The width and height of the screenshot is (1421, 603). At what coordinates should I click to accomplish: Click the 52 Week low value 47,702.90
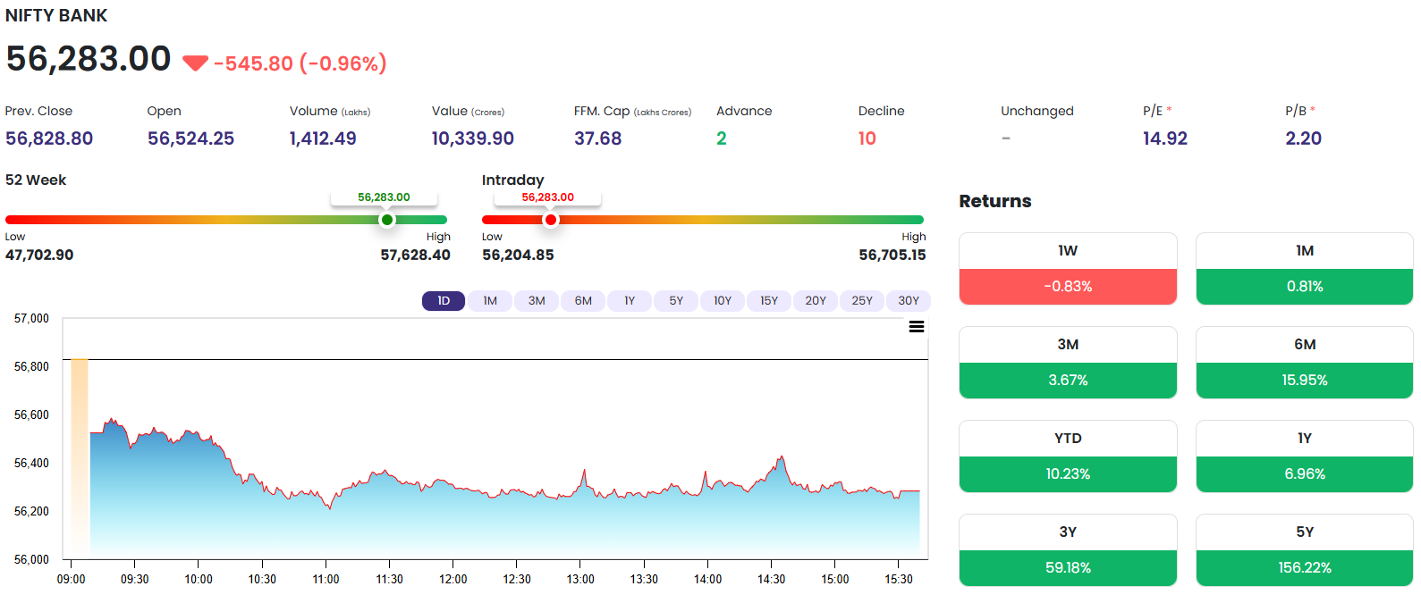(39, 255)
